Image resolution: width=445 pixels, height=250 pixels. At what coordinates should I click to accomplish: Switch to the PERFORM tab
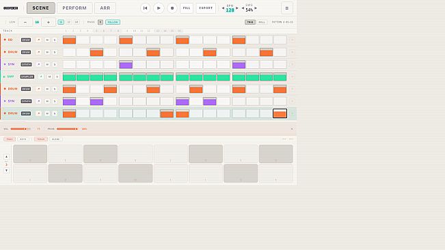point(75,8)
